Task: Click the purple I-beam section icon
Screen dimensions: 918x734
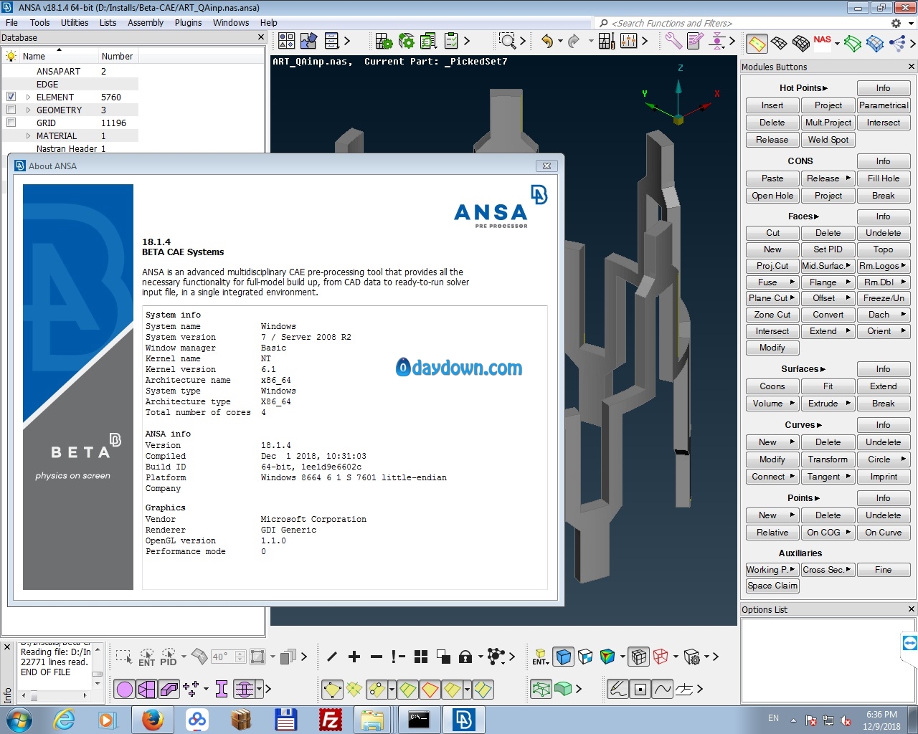Action: click(222, 690)
